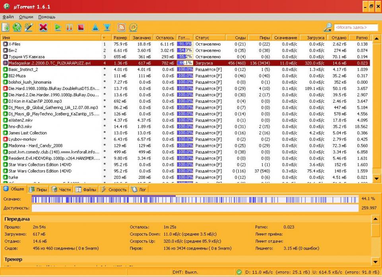
Task: Start torrent with the green play icon
Action: (x=58, y=27)
